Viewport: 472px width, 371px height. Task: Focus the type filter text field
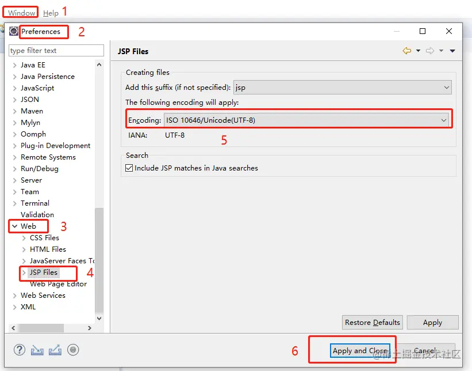56,50
